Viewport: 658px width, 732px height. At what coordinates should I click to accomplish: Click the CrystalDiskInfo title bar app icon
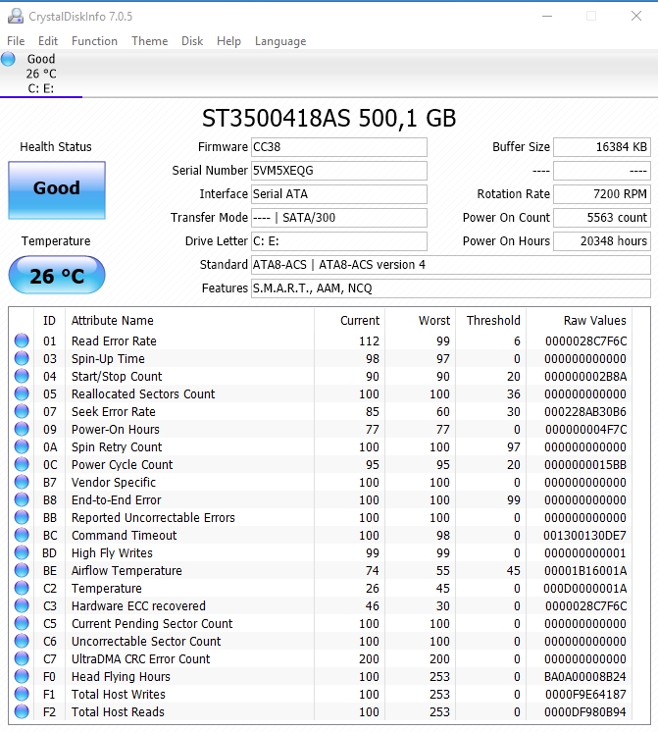[x=16, y=17]
